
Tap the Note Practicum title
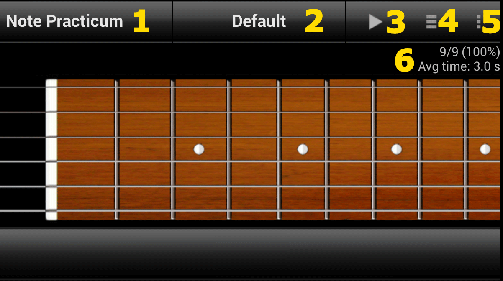pos(64,21)
